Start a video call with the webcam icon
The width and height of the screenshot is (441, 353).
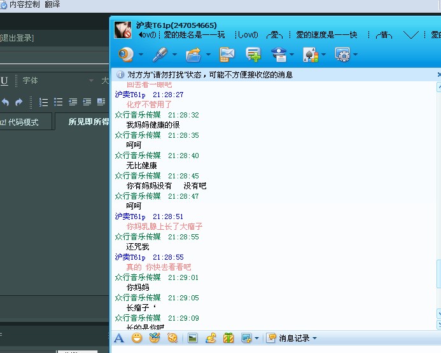pos(125,55)
